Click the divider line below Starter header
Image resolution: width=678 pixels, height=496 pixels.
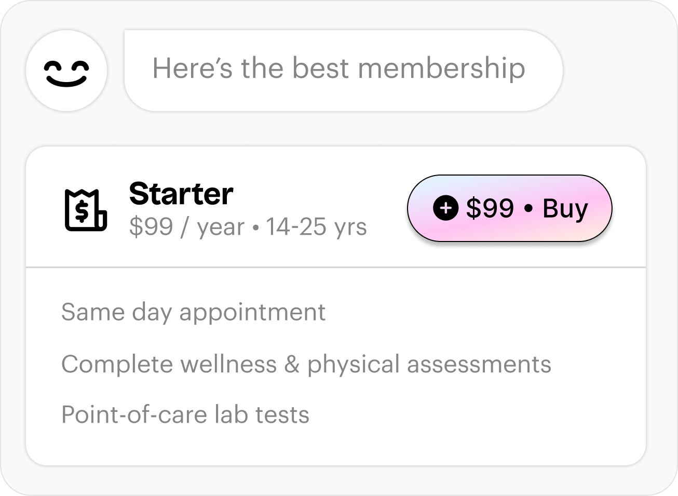coord(335,267)
